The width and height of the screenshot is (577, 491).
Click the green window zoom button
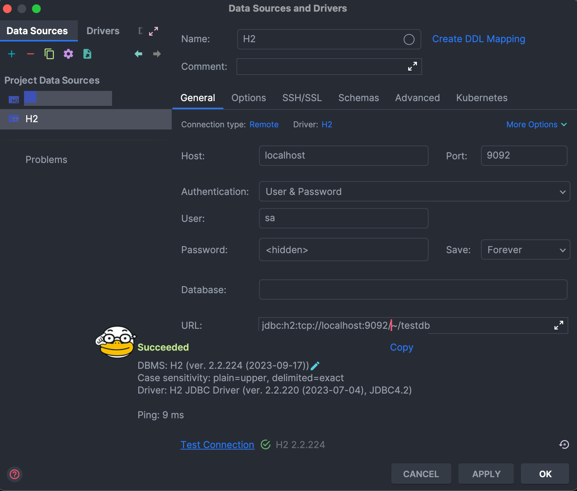(36, 8)
